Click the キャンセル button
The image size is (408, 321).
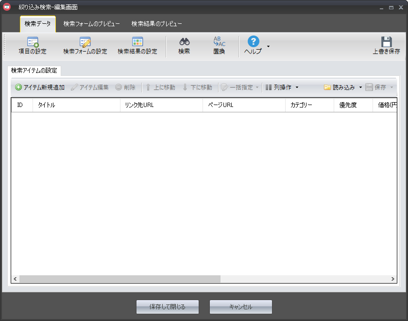coord(240,307)
